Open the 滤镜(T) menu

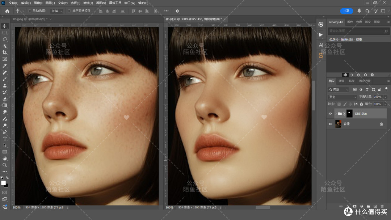point(88,3)
